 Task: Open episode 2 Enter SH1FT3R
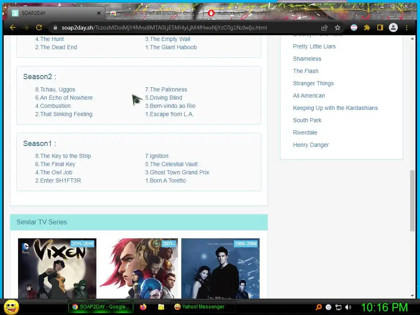58,180
